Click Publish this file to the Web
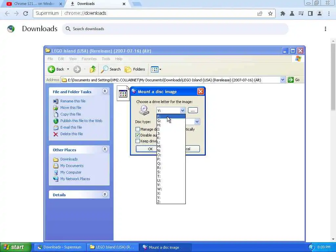 [81, 121]
